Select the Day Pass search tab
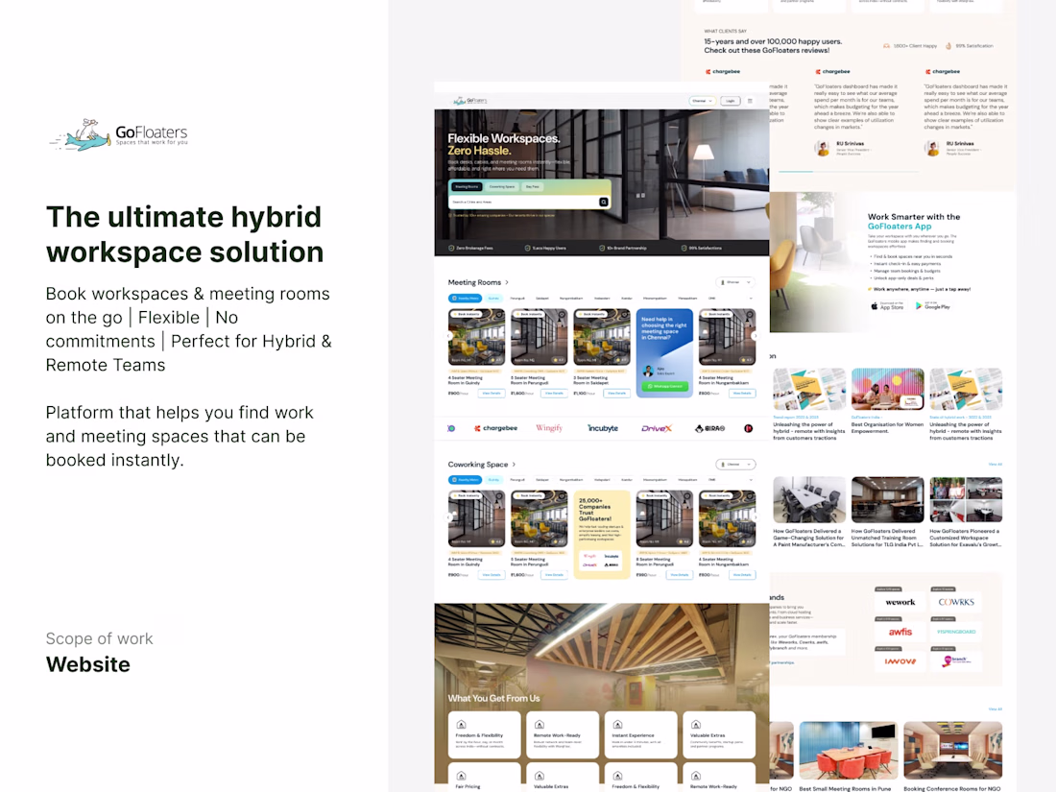Screen dimensions: 1056x792 click(x=532, y=186)
